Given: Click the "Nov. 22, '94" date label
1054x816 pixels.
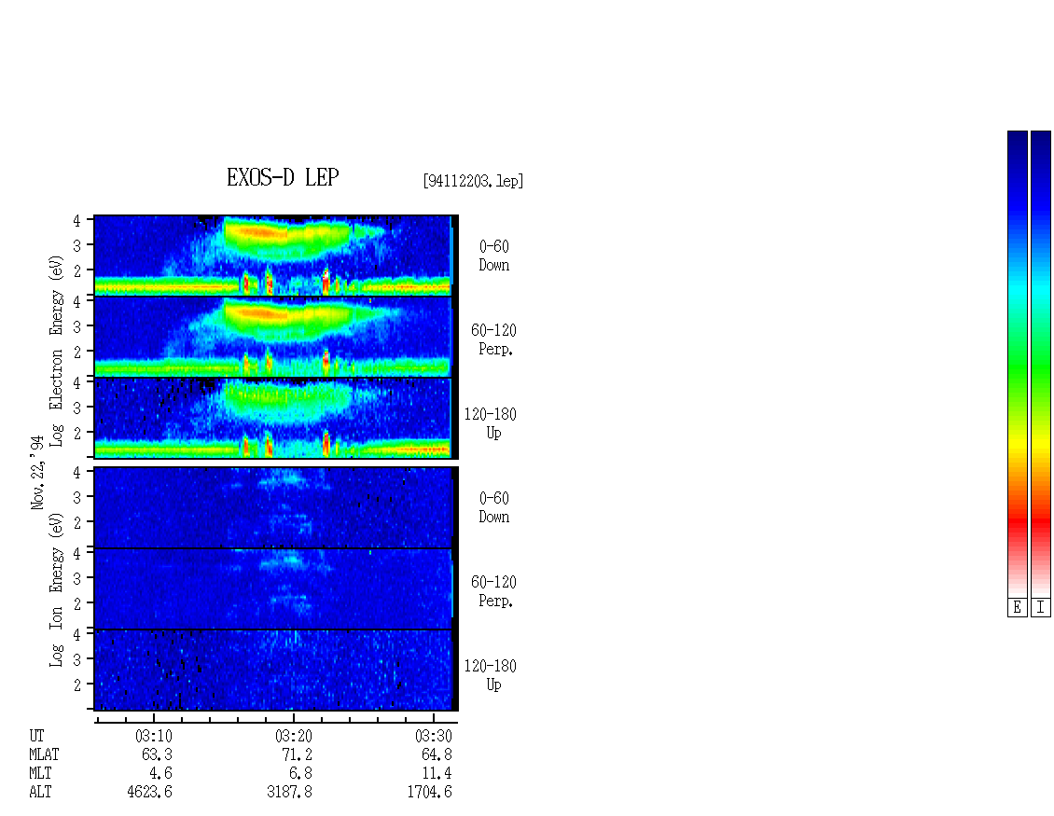Looking at the screenshot, I should pos(37,473).
